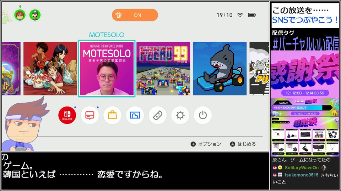Select the pixel shark kart game tile
Screen dimensions: 341x191
220,68
